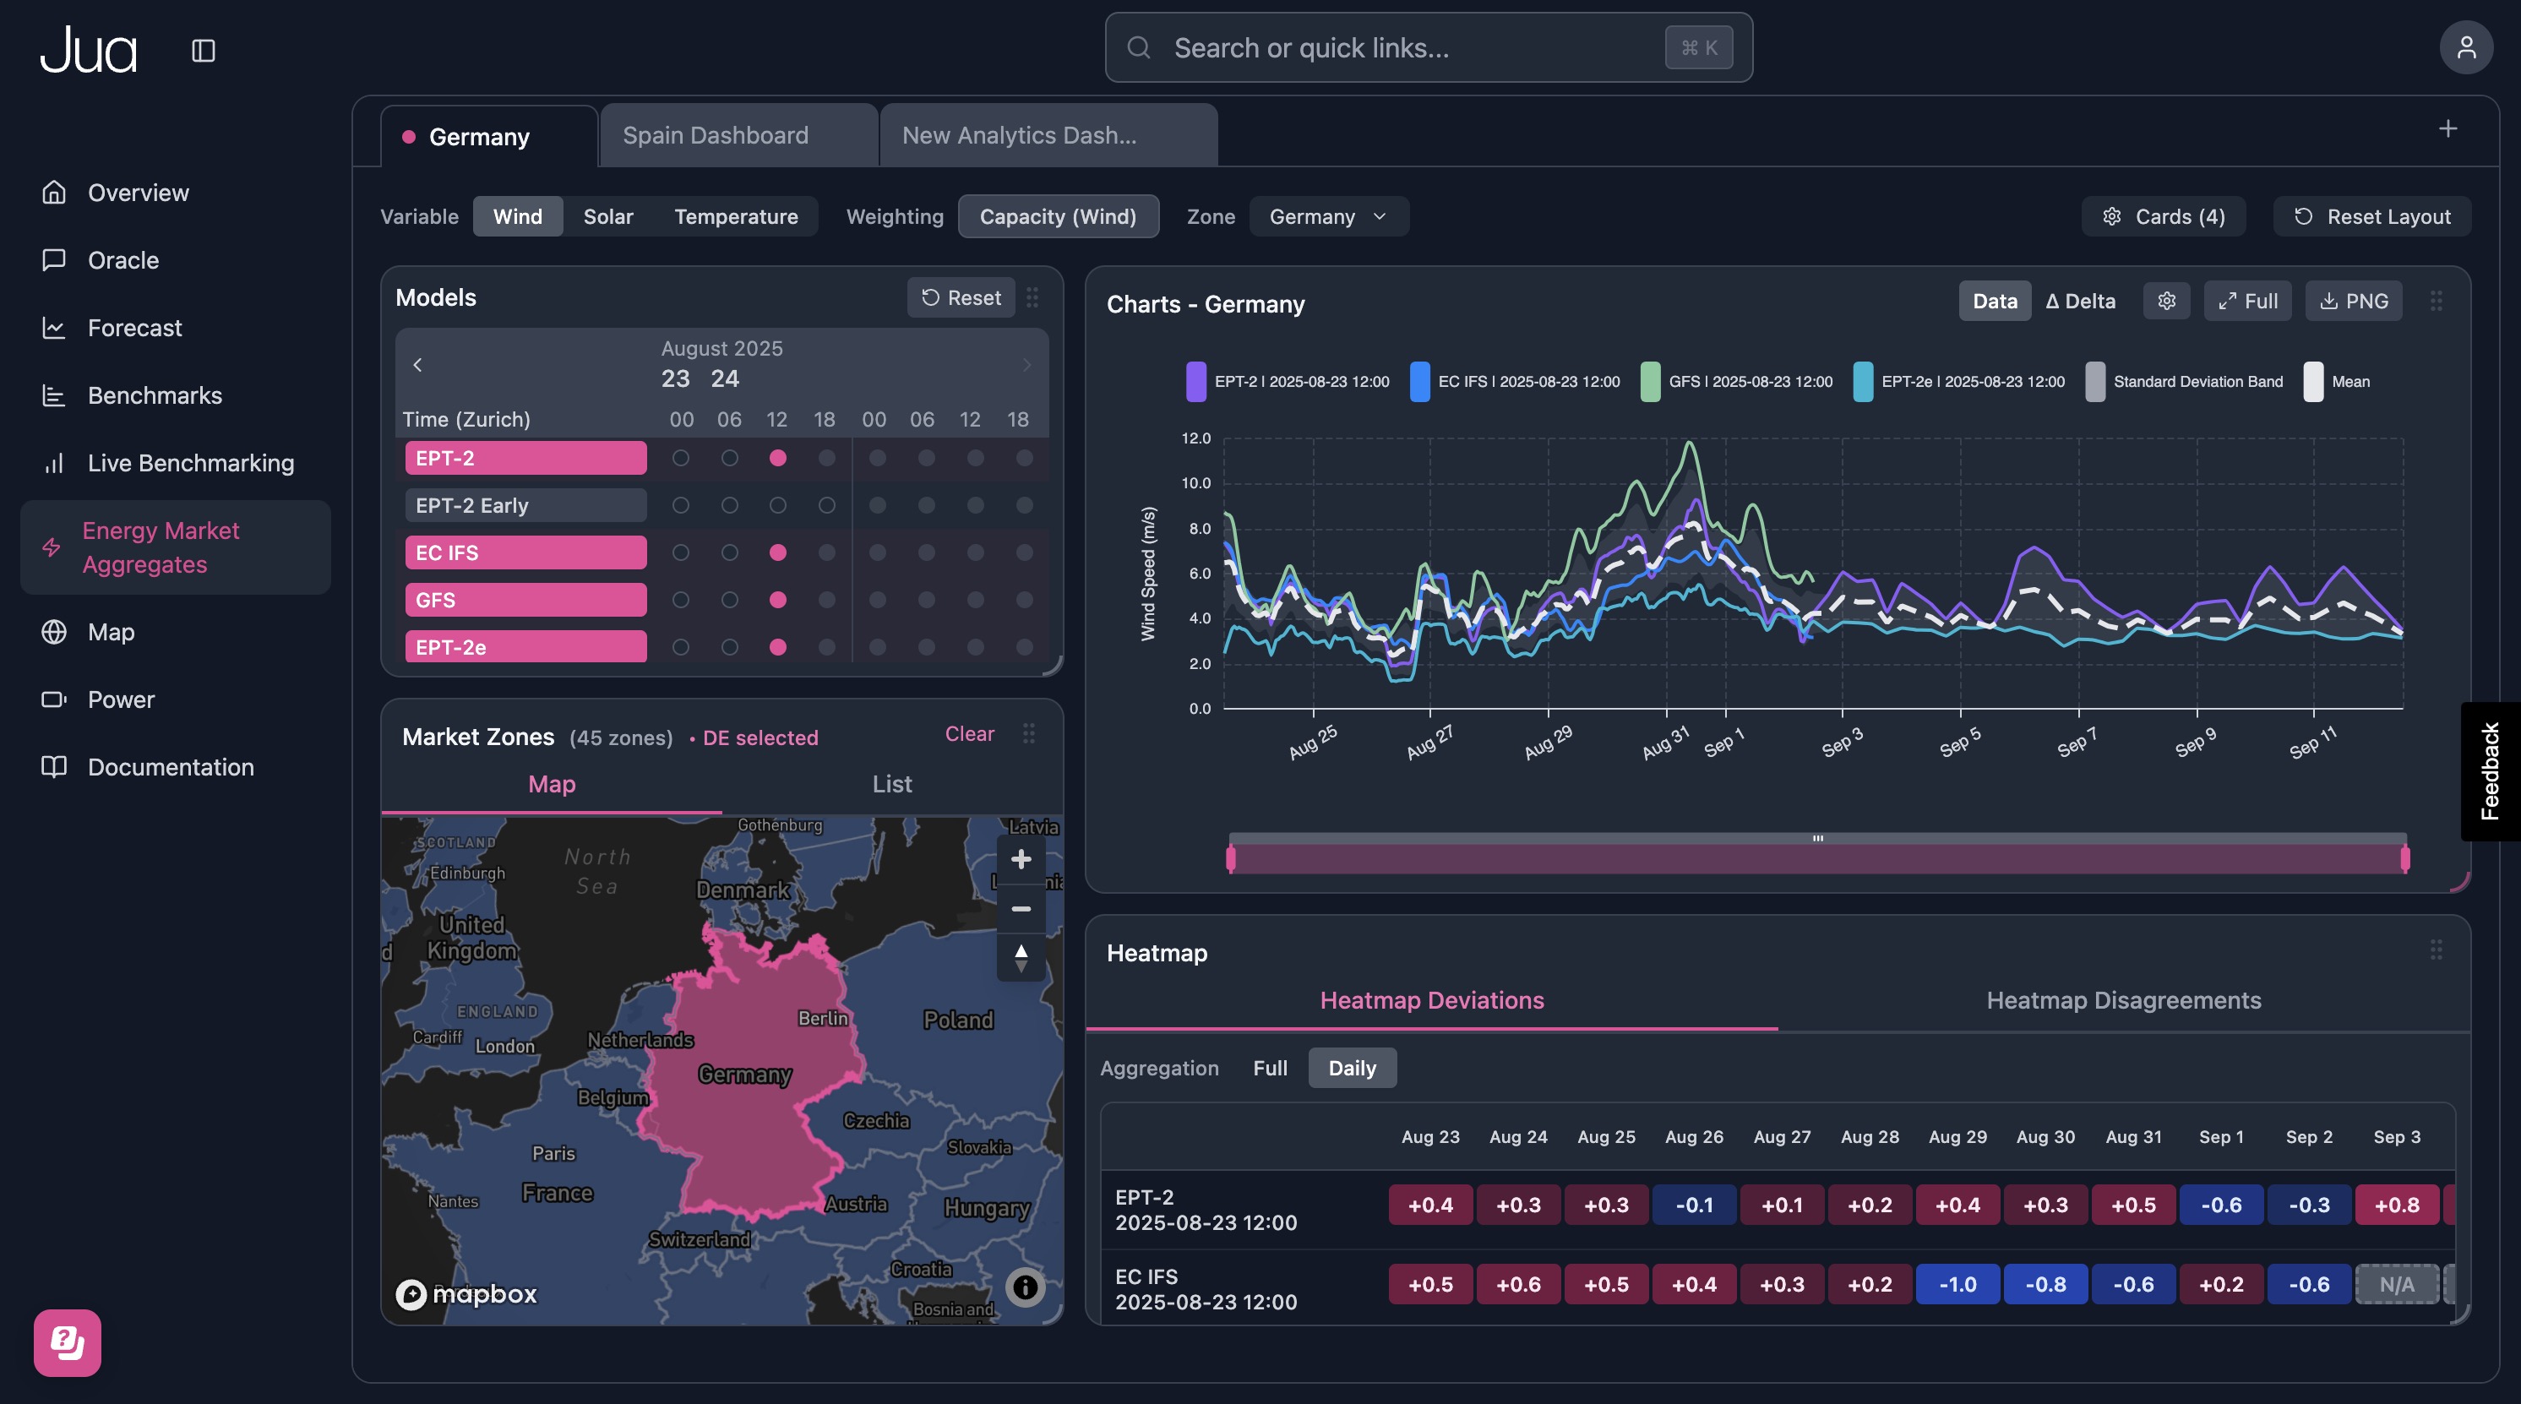This screenshot has width=2521, height=1404.
Task: Select the 12:00 slot for EPT-2 Early
Action: [778, 505]
